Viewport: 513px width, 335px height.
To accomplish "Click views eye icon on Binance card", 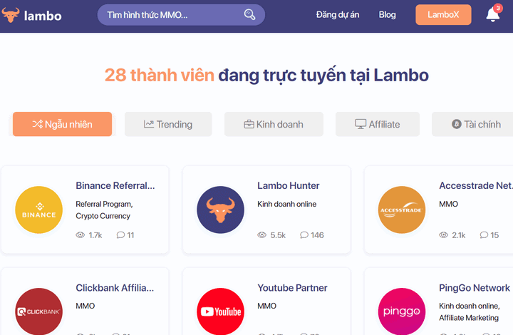I will click(x=80, y=235).
